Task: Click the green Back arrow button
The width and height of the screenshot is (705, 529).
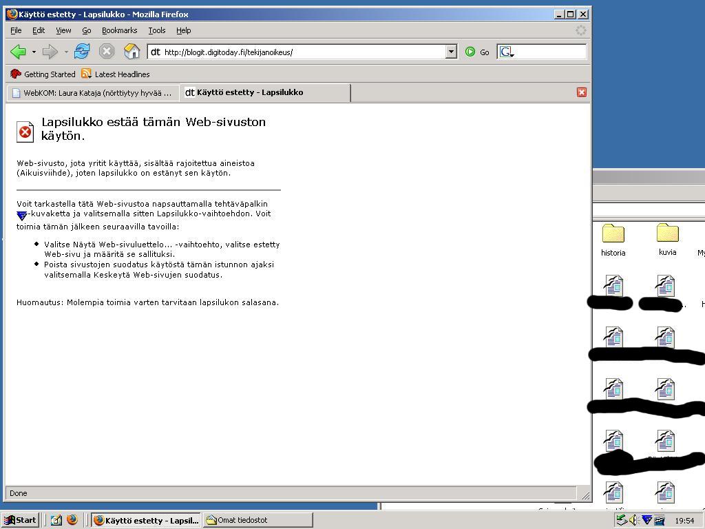Action: (18, 52)
